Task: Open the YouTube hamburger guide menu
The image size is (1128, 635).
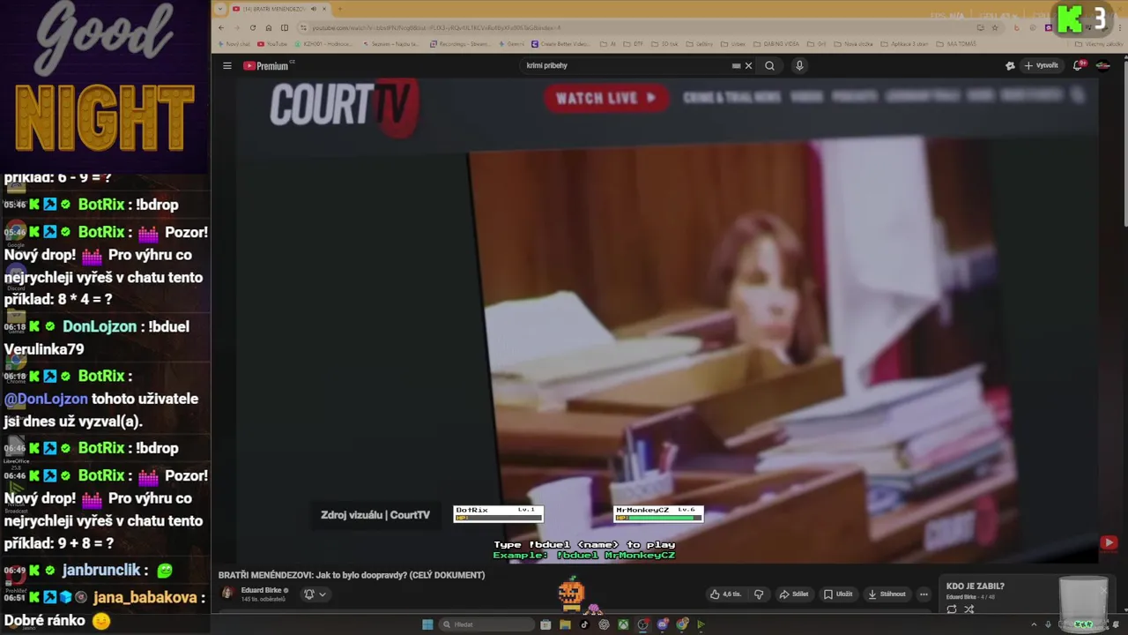Action: point(226,66)
